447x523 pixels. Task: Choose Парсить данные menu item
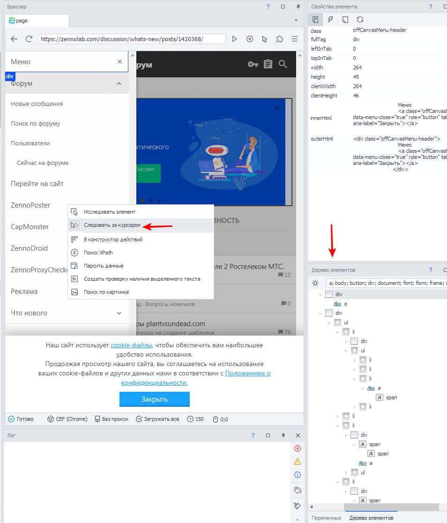(x=141, y=266)
